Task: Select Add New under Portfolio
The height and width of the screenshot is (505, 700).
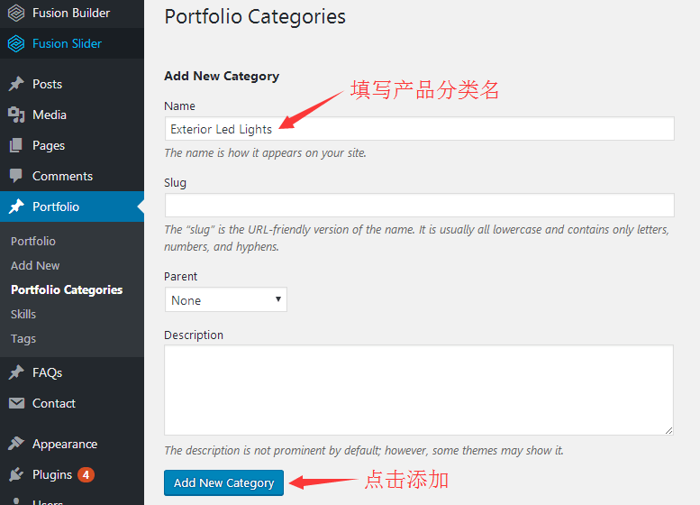Action: 35,265
